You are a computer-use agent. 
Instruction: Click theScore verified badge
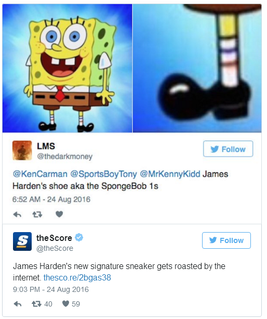coord(79,238)
